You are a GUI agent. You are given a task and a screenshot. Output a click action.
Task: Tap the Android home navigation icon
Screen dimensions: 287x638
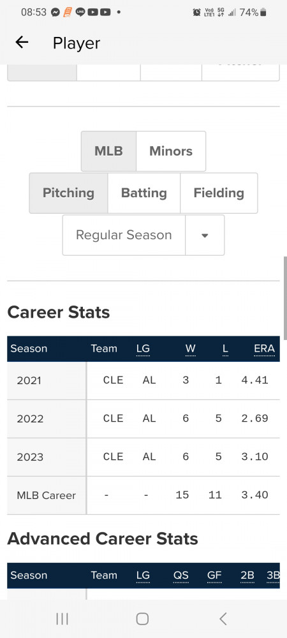[142, 619]
